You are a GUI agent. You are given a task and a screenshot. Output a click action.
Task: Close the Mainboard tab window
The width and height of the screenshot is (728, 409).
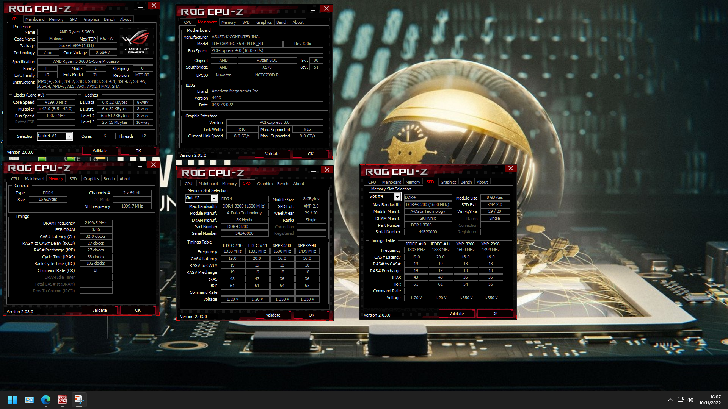click(x=326, y=8)
